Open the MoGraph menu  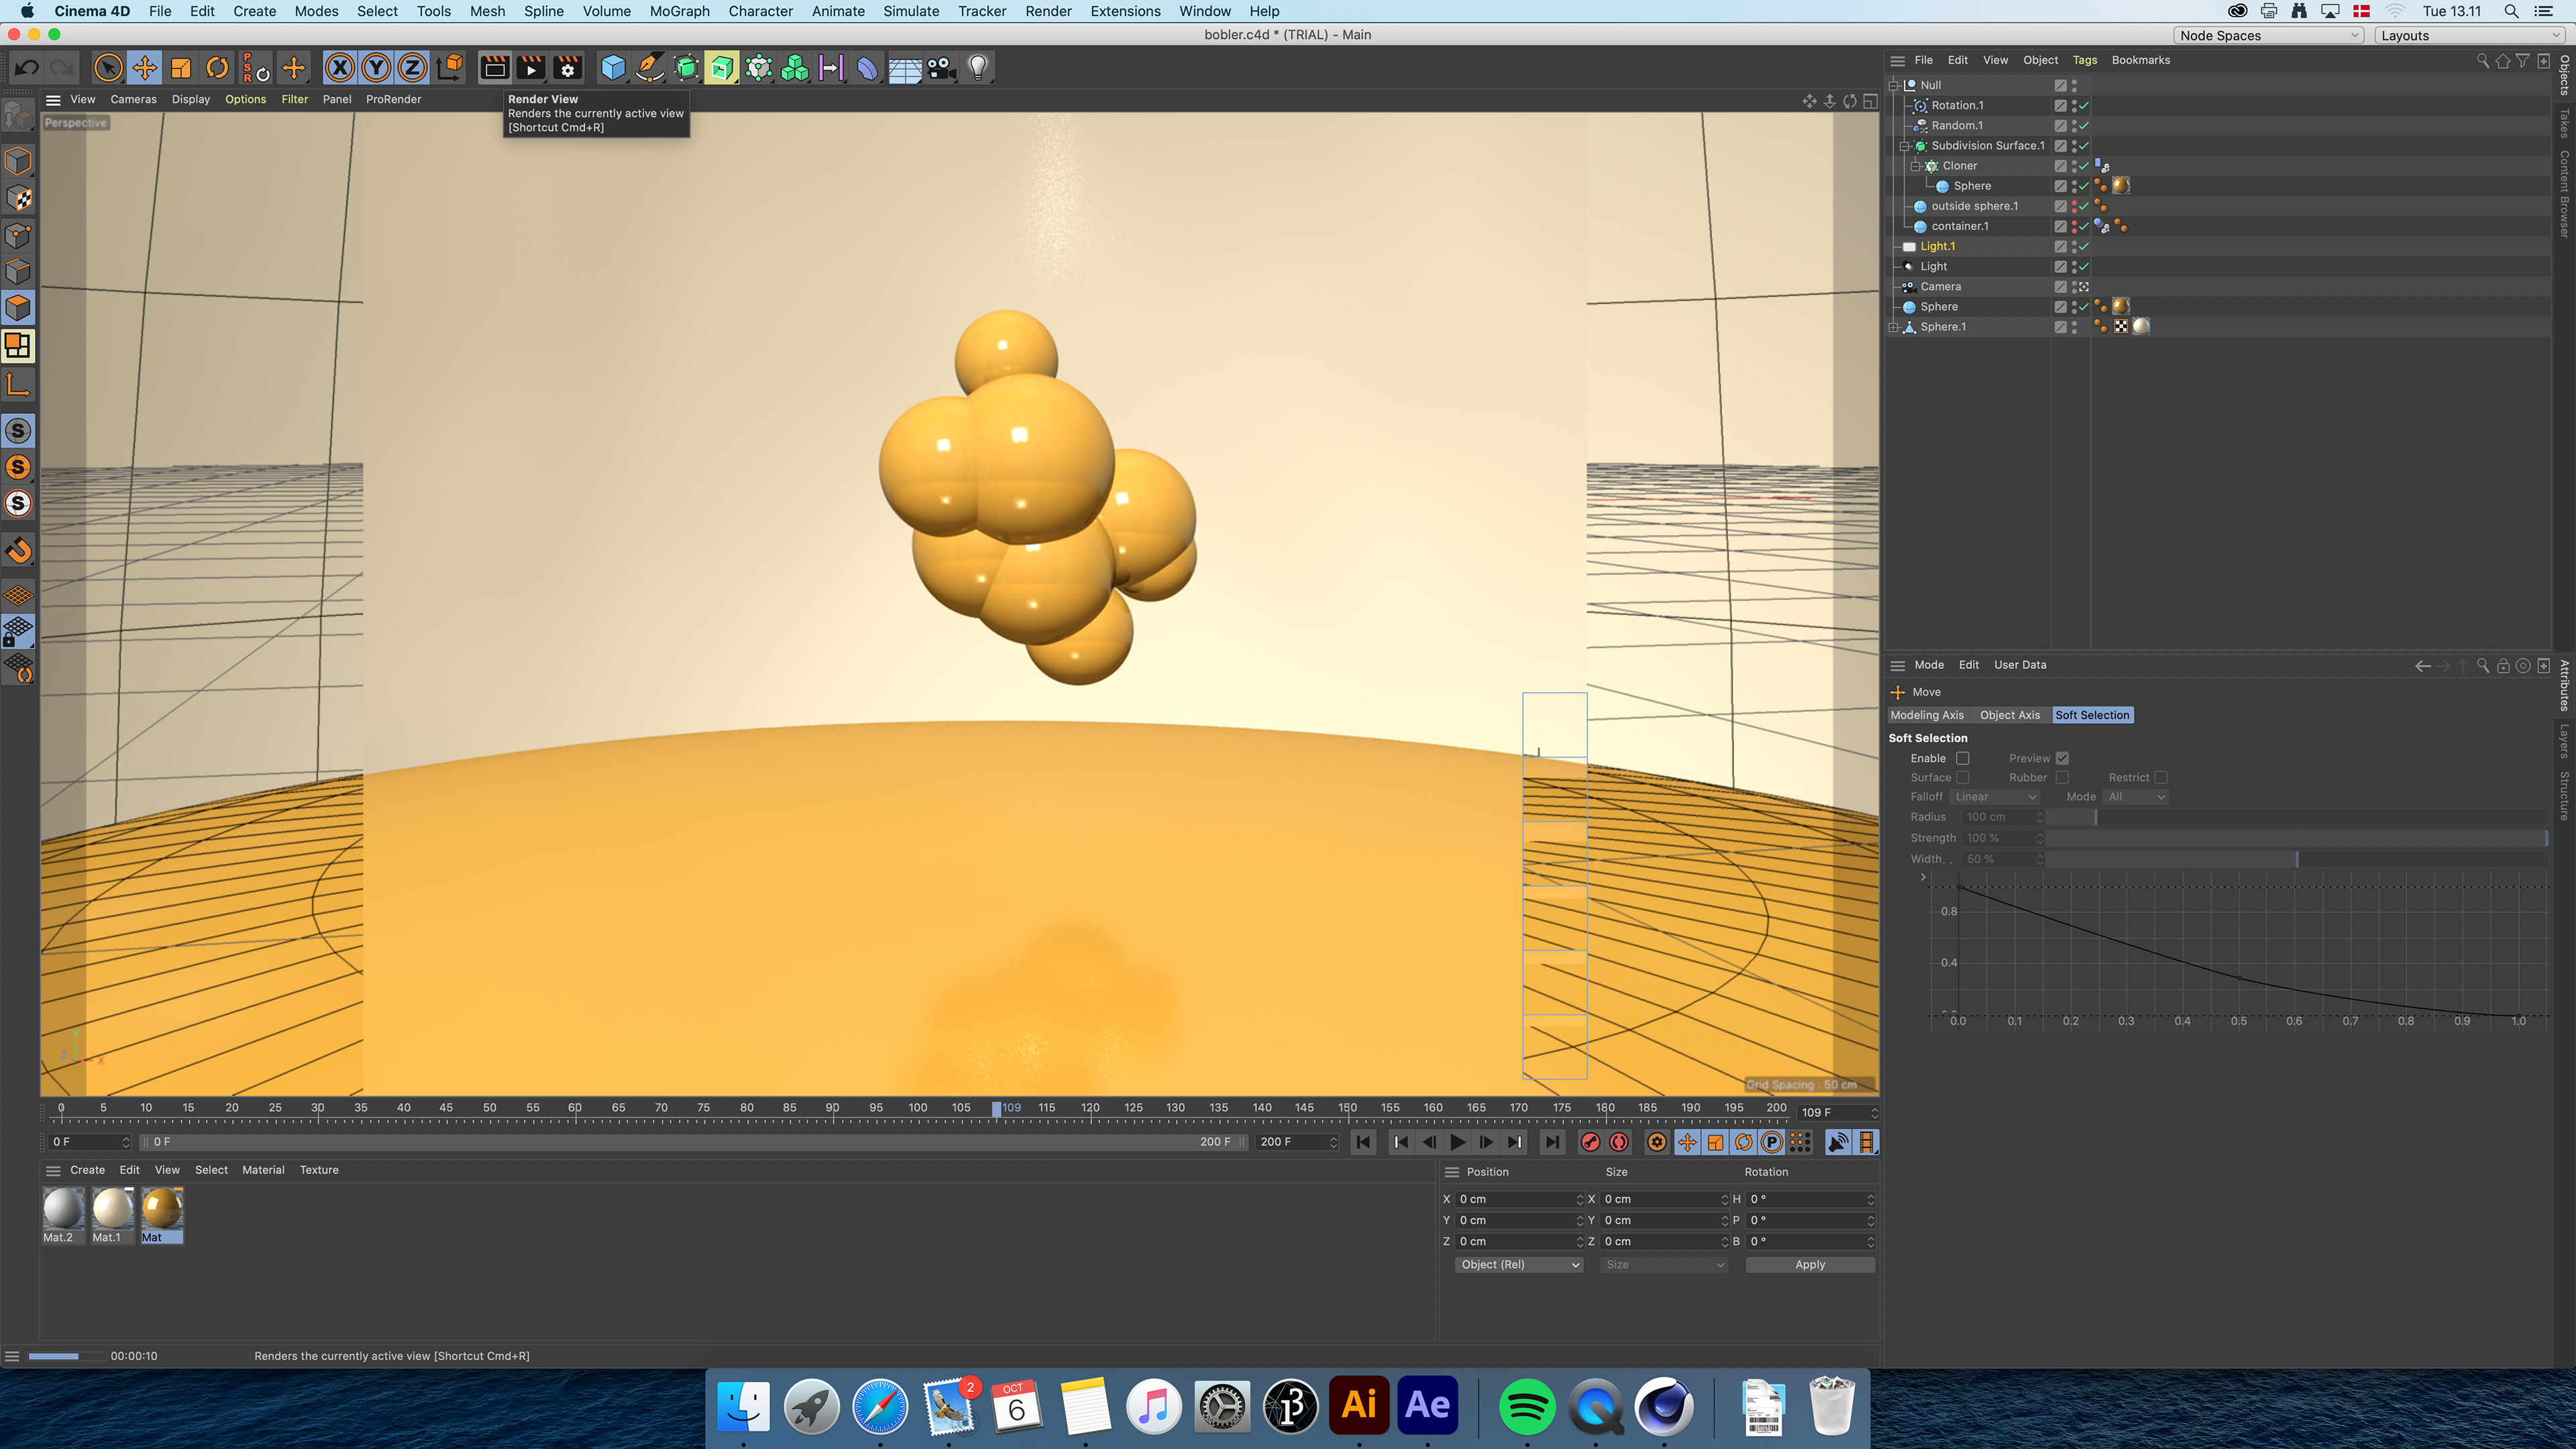(x=679, y=11)
